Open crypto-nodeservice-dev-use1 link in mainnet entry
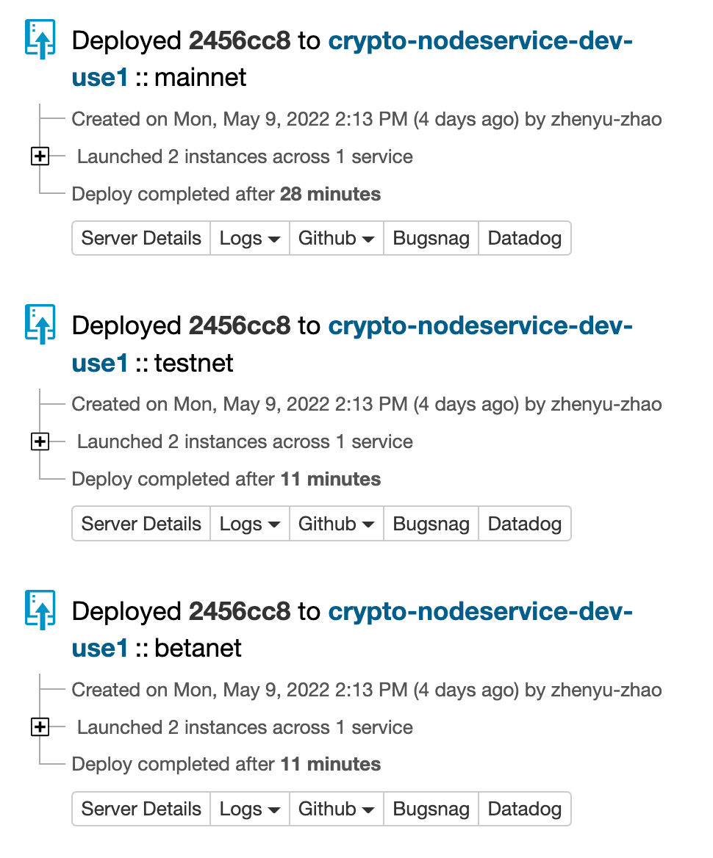Viewport: 713px width, 858px height. [x=481, y=40]
